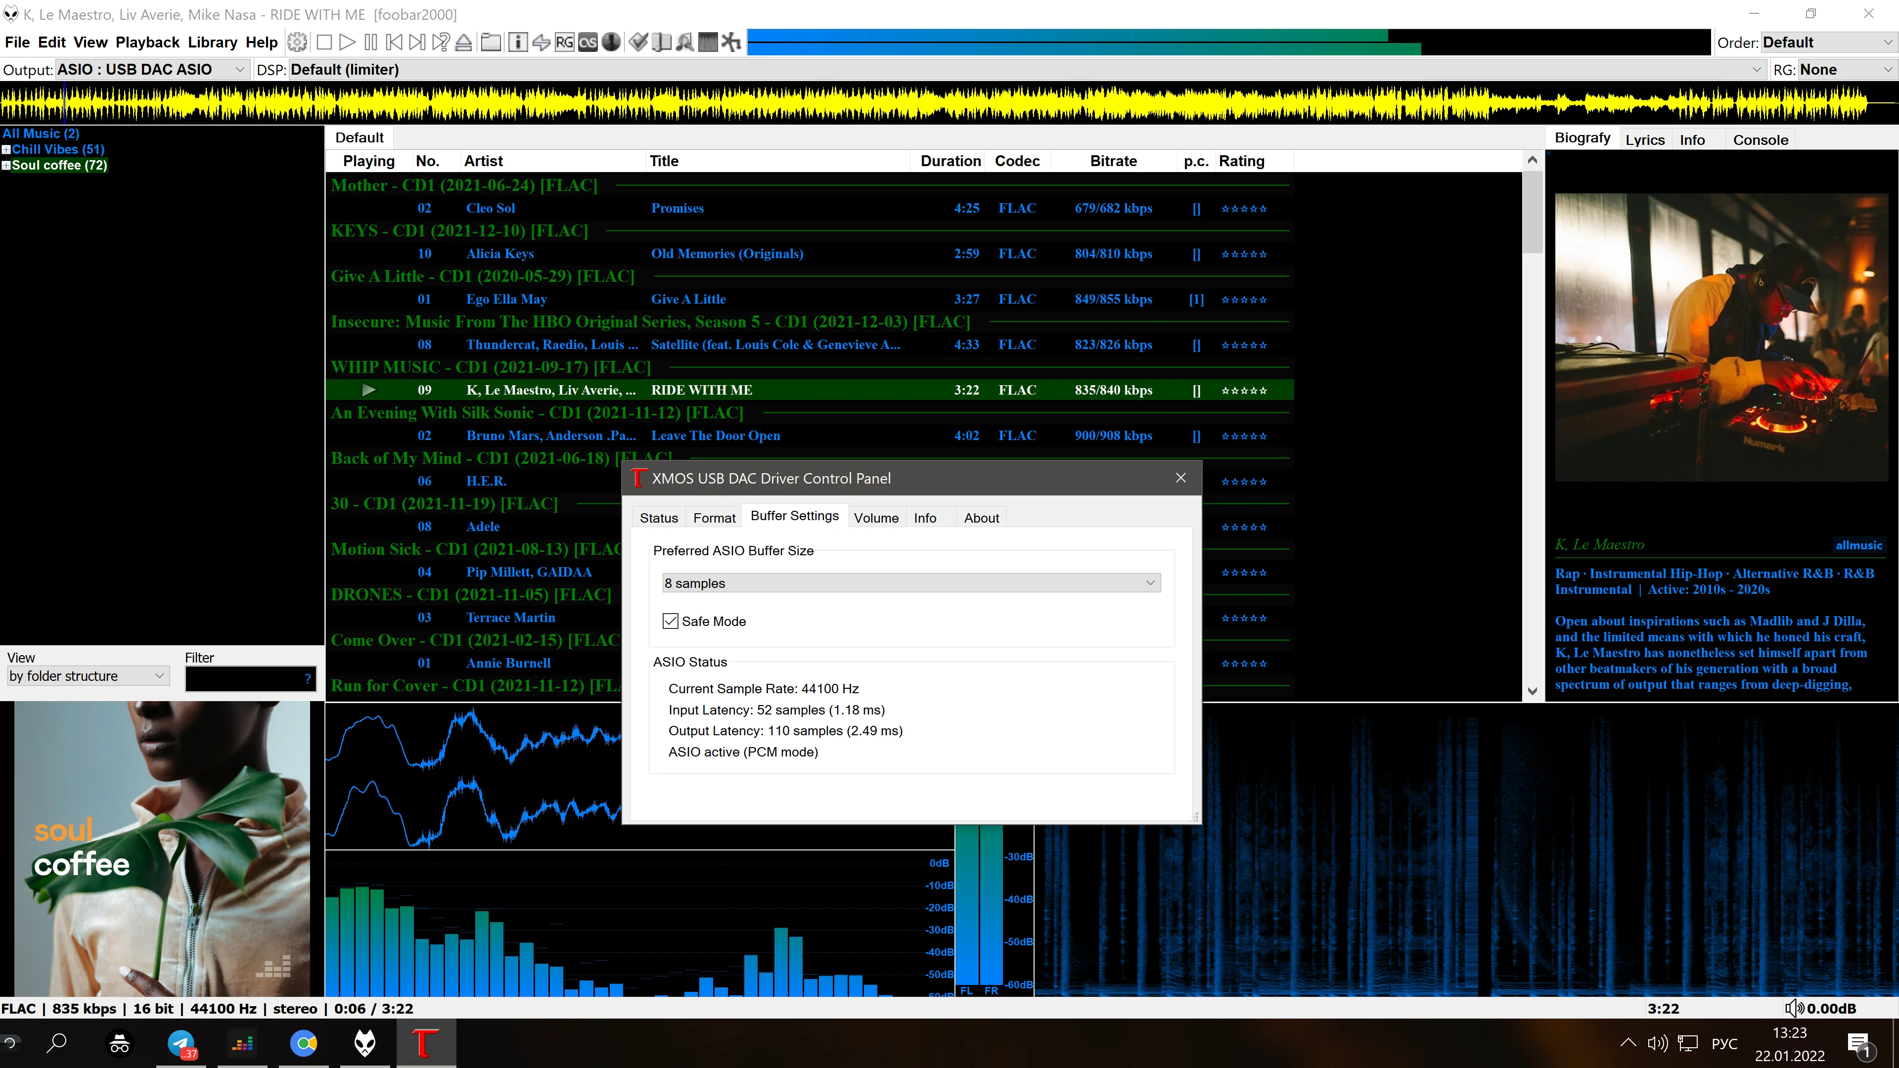Open the Preferred ASIO Buffer Size dropdown
This screenshot has height=1068, width=1899.
click(910, 583)
